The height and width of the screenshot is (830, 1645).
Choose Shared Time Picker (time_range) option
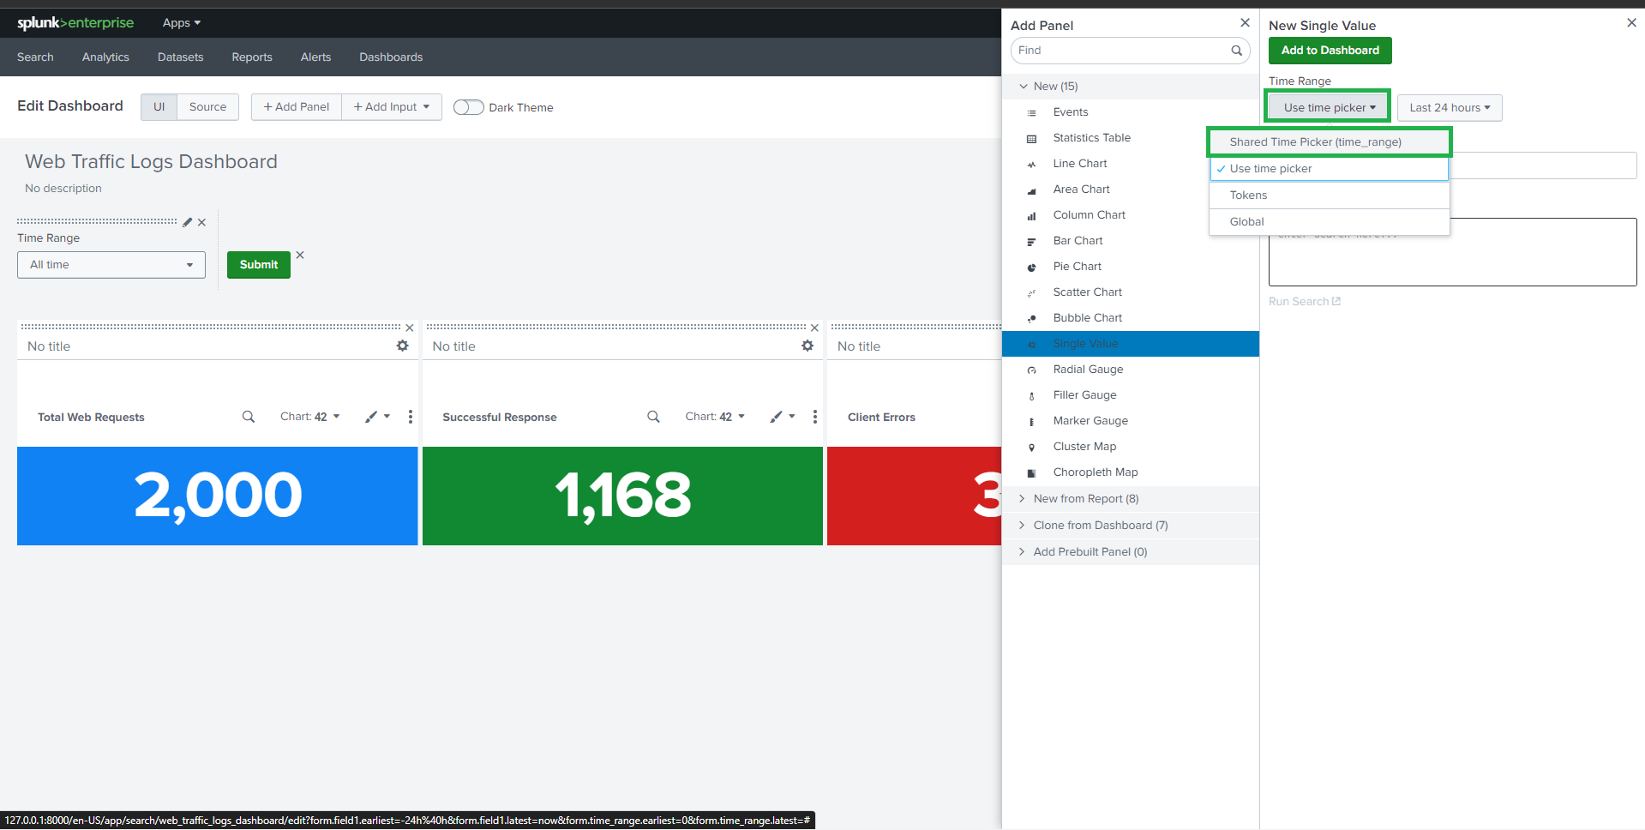[1329, 142]
